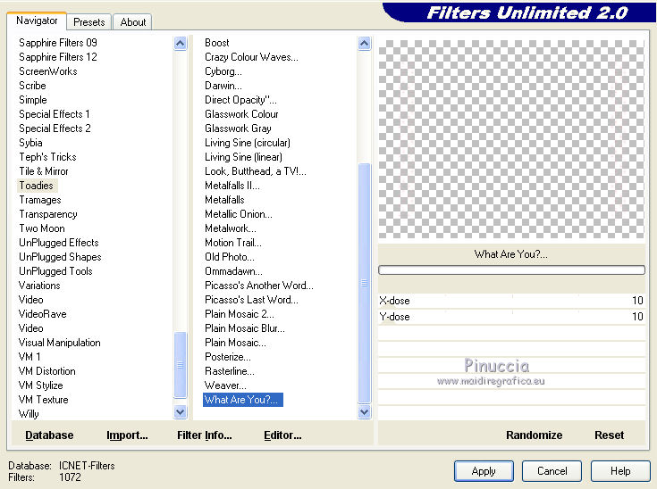Adjust the Y-dose slider

[x=511, y=317]
